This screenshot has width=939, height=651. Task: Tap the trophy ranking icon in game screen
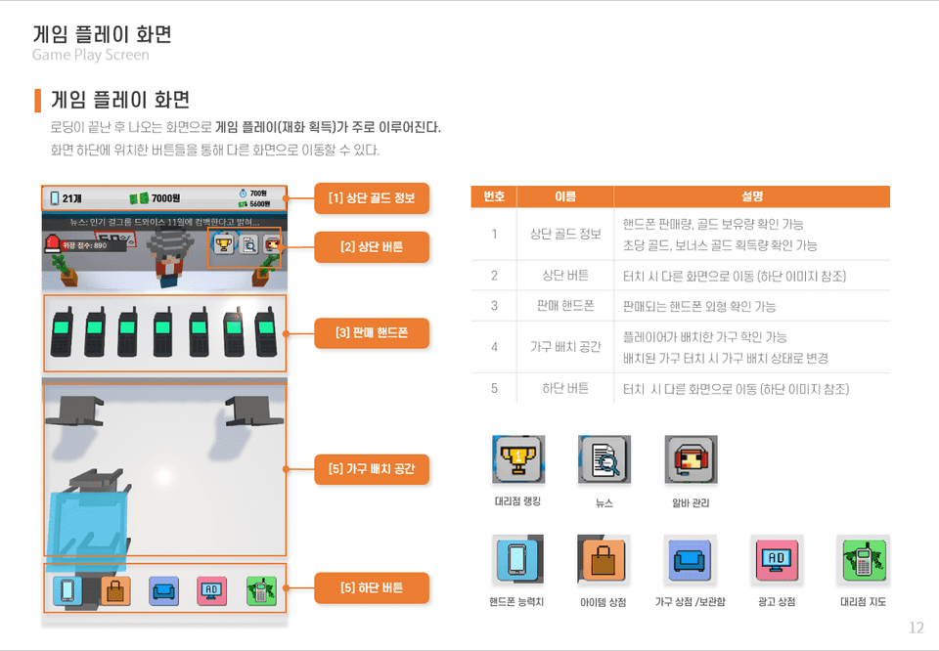pyautogui.click(x=224, y=244)
